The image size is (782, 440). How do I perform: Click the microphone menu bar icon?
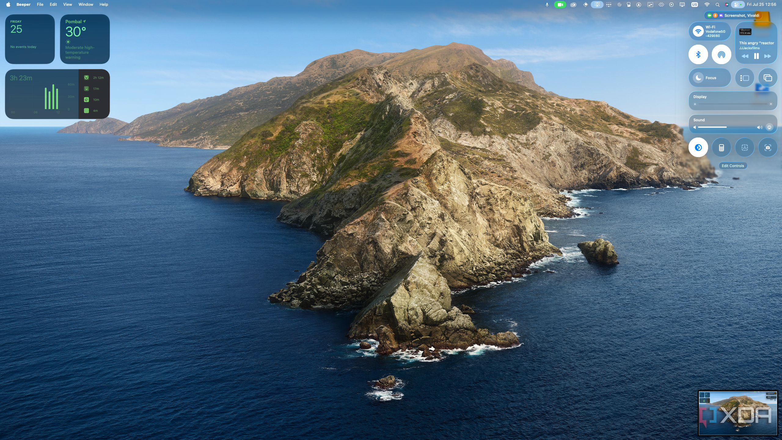pos(547,5)
